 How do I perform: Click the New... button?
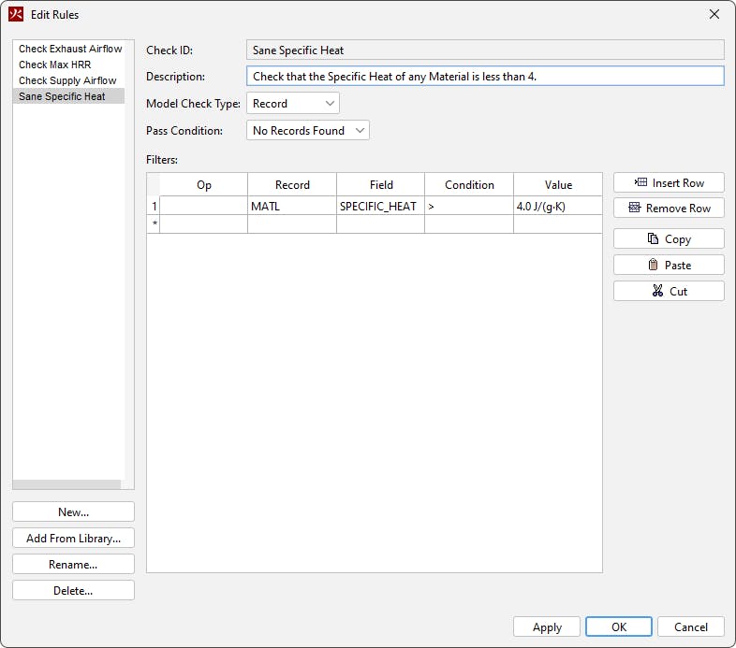tap(73, 511)
